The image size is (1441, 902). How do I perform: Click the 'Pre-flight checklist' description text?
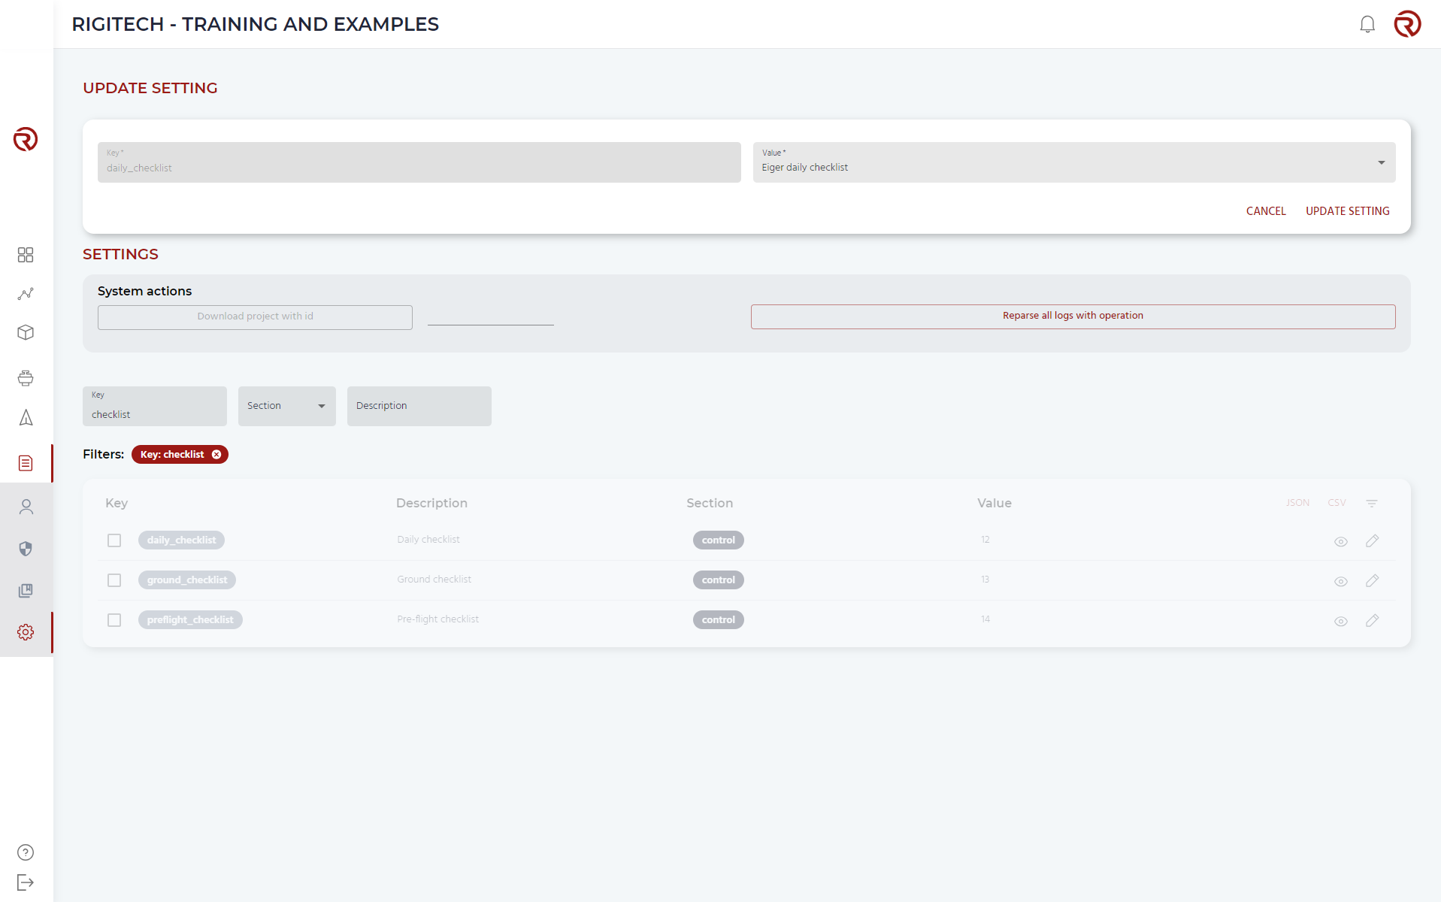click(438, 619)
